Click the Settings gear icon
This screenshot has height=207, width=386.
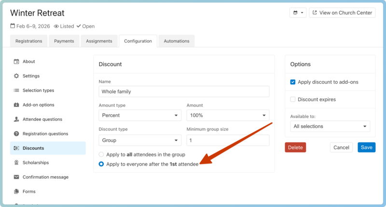16,76
